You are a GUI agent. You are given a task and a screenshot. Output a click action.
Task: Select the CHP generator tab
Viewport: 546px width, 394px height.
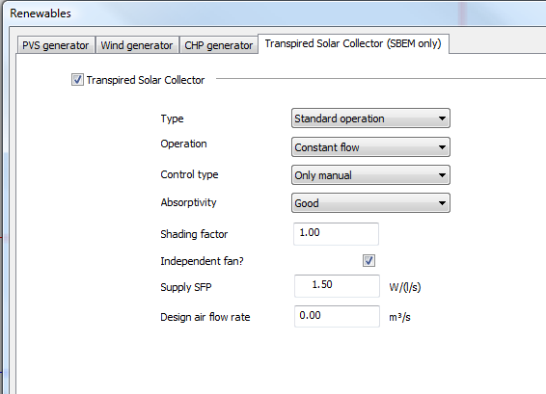[x=219, y=45]
